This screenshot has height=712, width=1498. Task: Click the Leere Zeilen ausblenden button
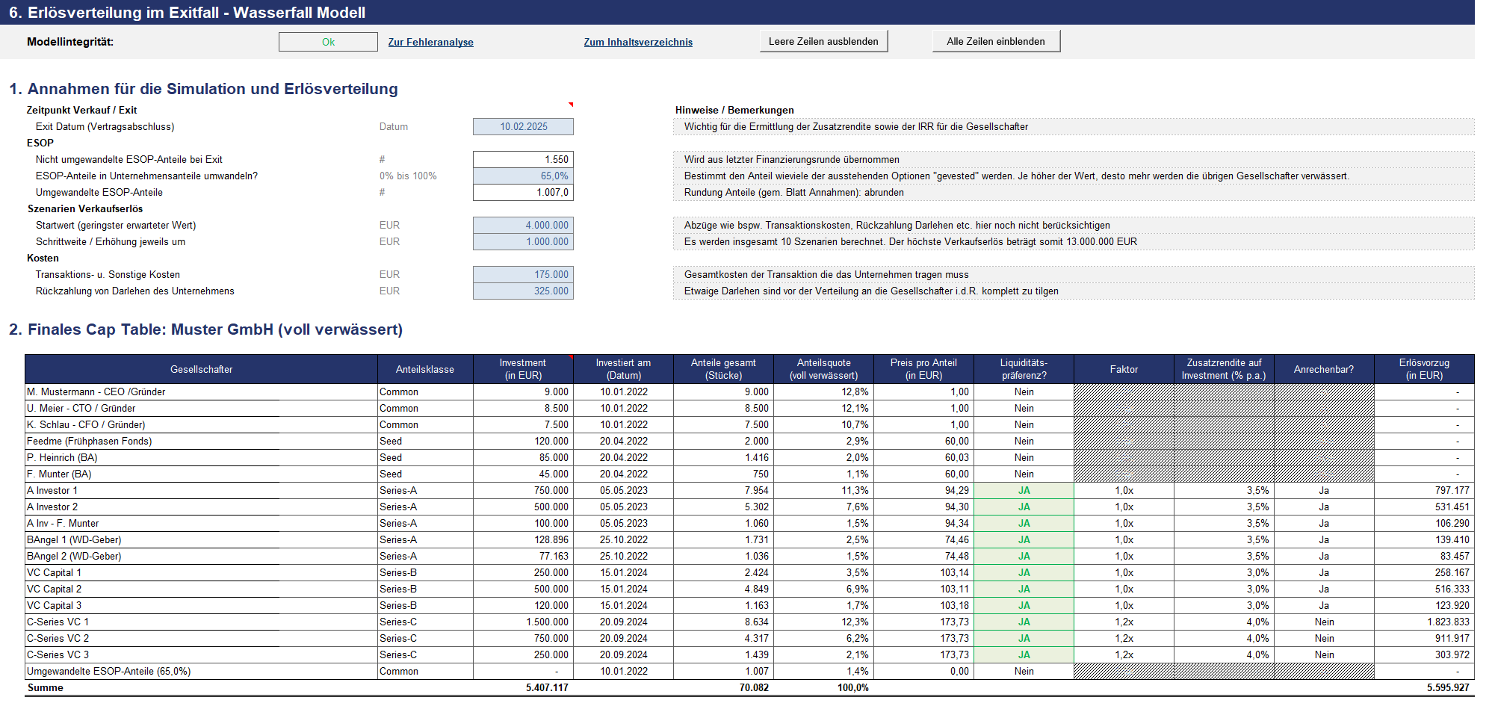pos(823,41)
